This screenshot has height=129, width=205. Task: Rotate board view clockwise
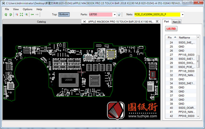pyautogui.click(x=11, y=15)
